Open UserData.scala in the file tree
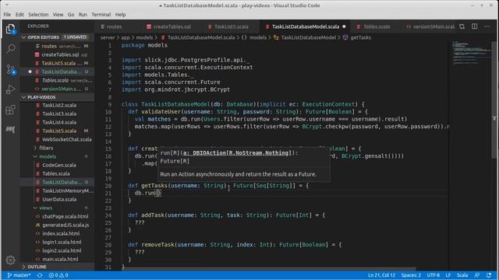 59,199
